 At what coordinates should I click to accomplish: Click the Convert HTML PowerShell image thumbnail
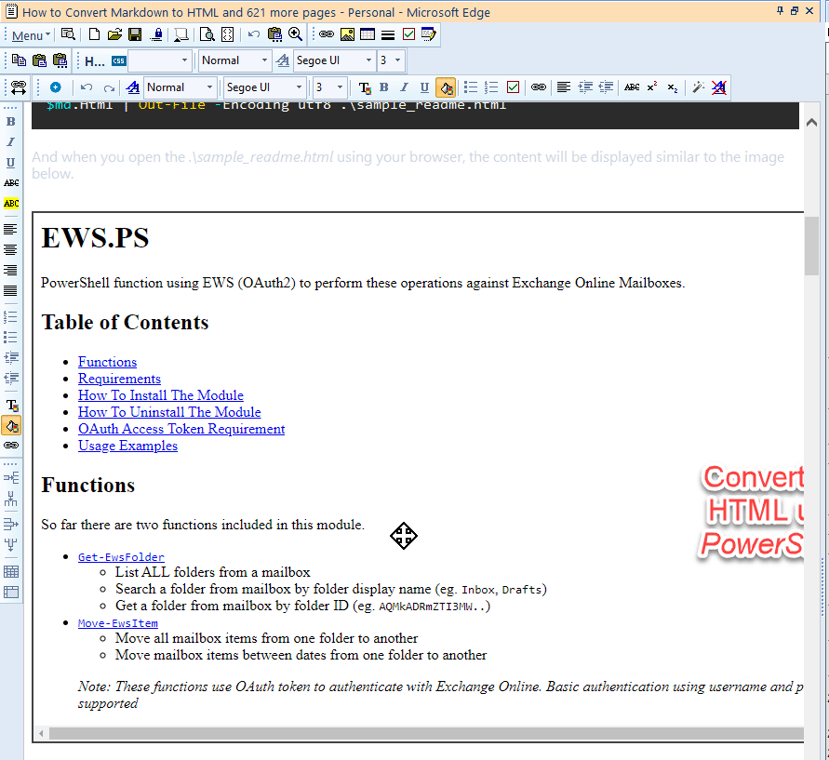coord(751,512)
